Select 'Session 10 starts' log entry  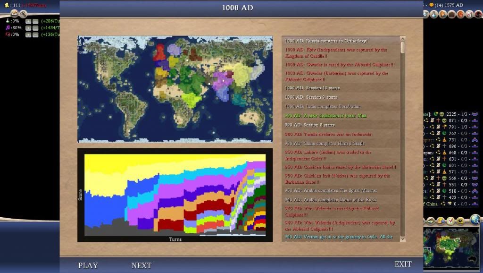(x=341, y=88)
